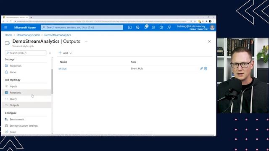This screenshot has width=269, height=151.
Task: Open Directory and subscription filter icon
Action: point(138,27)
